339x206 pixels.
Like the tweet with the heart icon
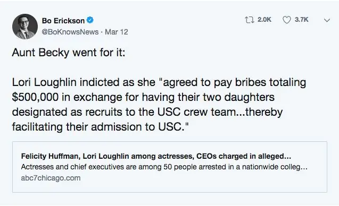[x=287, y=20]
